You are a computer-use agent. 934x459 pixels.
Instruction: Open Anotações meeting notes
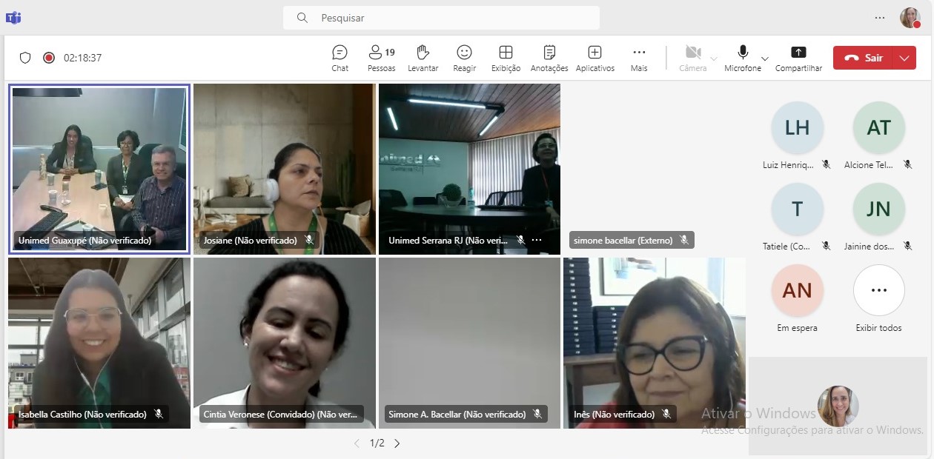click(549, 58)
